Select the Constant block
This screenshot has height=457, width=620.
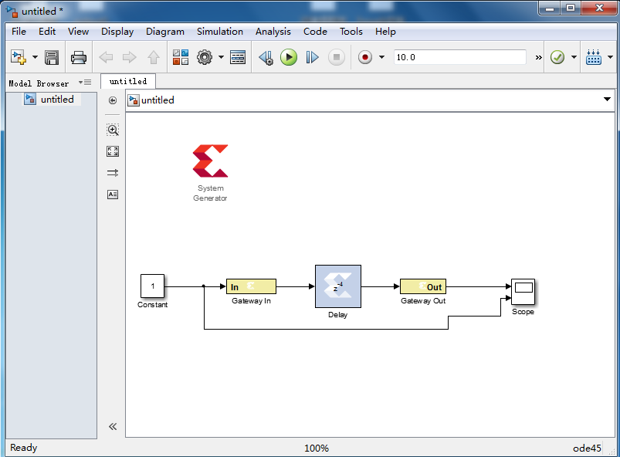coord(153,286)
